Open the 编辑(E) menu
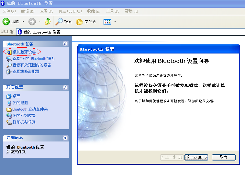 (x=28, y=11)
